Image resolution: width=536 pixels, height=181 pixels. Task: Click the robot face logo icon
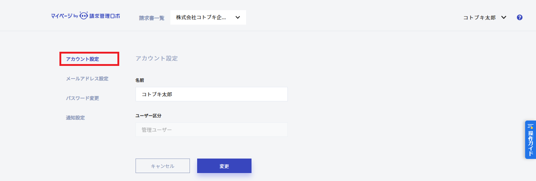click(84, 16)
